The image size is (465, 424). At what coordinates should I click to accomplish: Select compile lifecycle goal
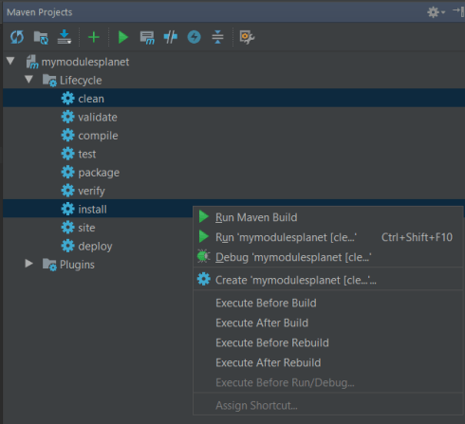coord(98,136)
